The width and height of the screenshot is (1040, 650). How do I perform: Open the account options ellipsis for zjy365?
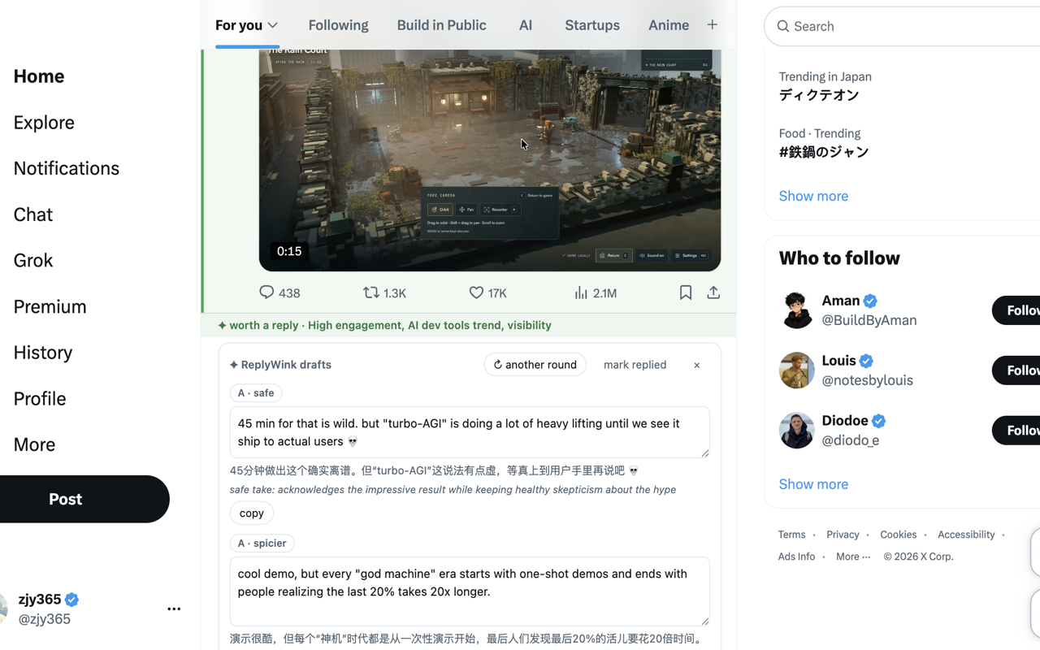[174, 609]
